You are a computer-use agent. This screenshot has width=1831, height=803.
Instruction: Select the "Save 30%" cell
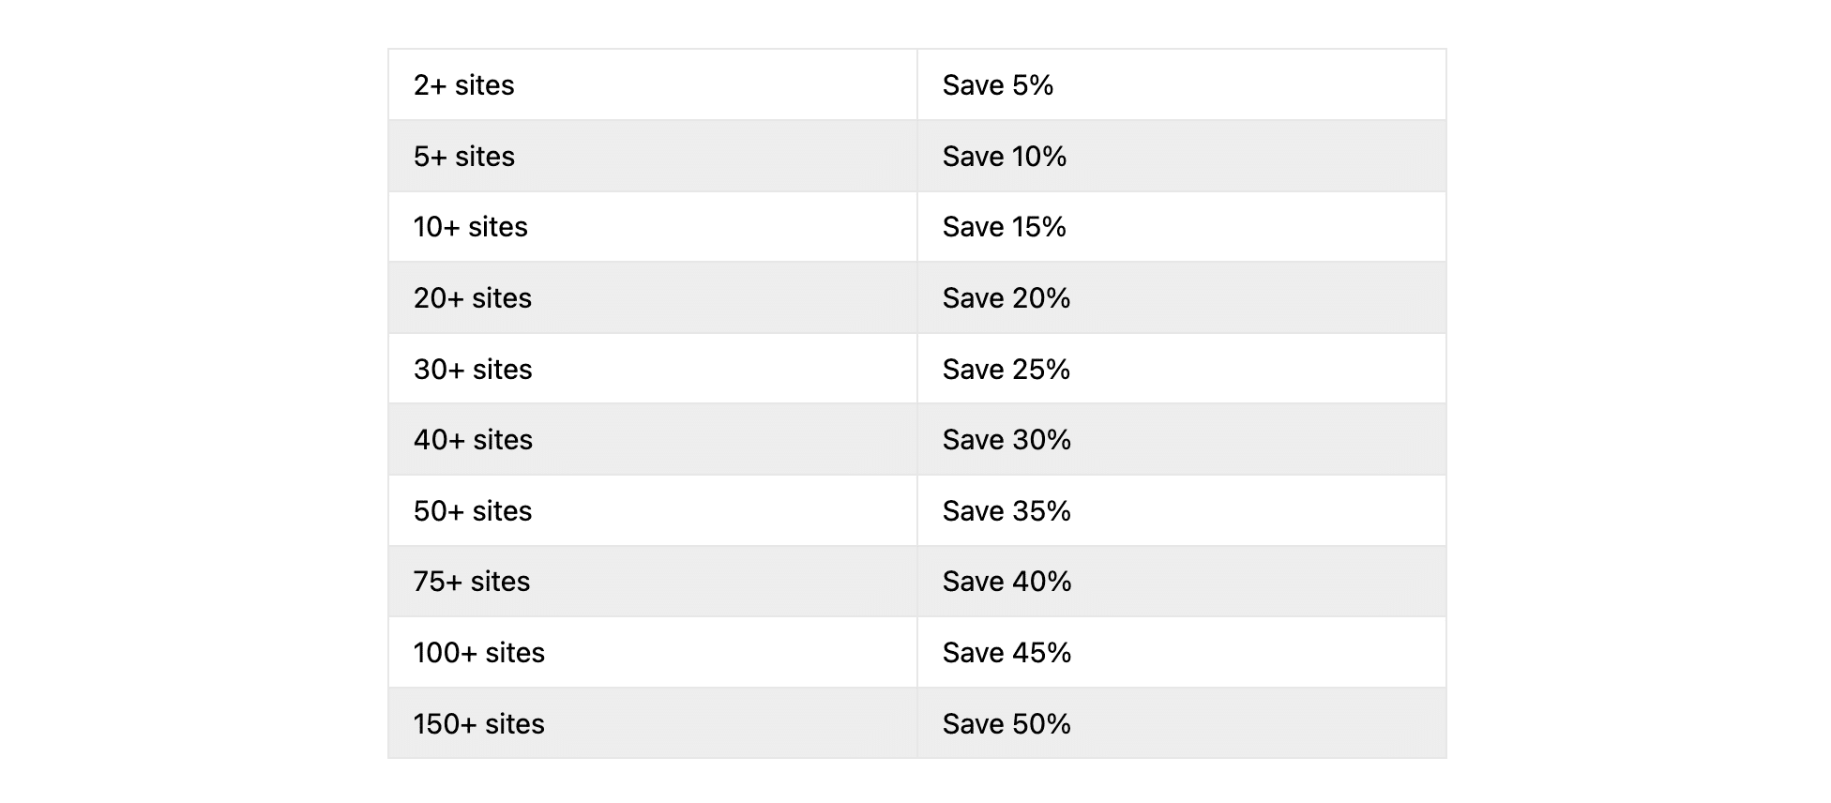tap(1006, 440)
